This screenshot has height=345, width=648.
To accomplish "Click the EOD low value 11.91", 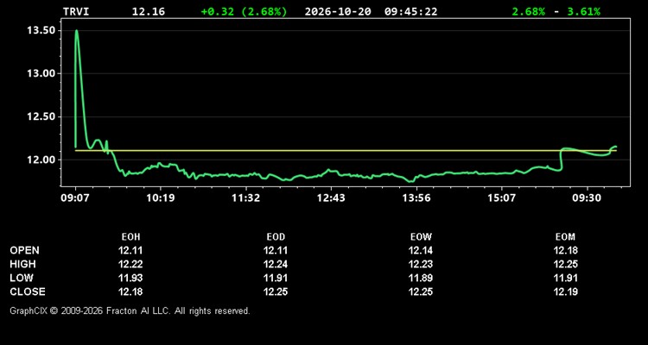I will pos(276,278).
